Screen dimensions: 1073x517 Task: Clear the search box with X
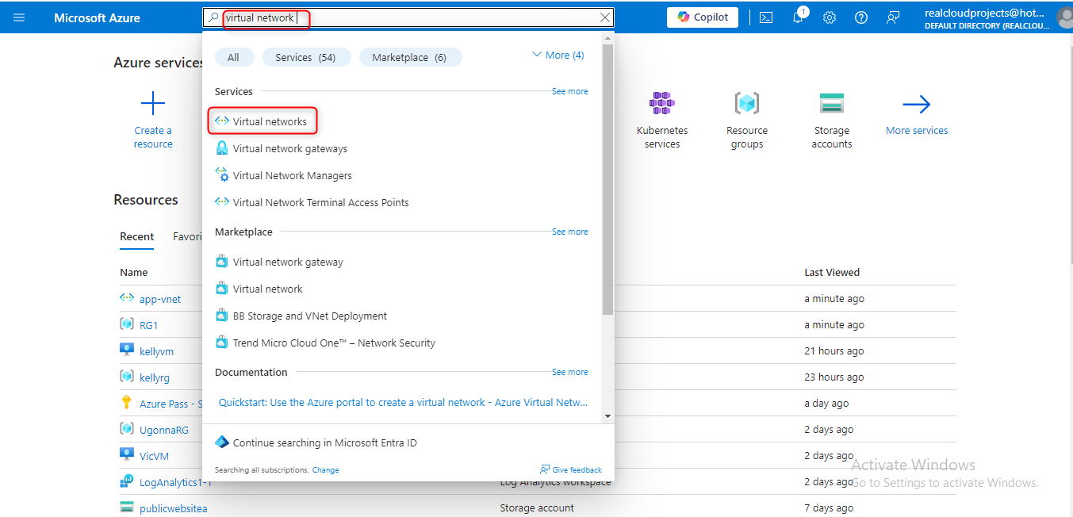coord(605,17)
